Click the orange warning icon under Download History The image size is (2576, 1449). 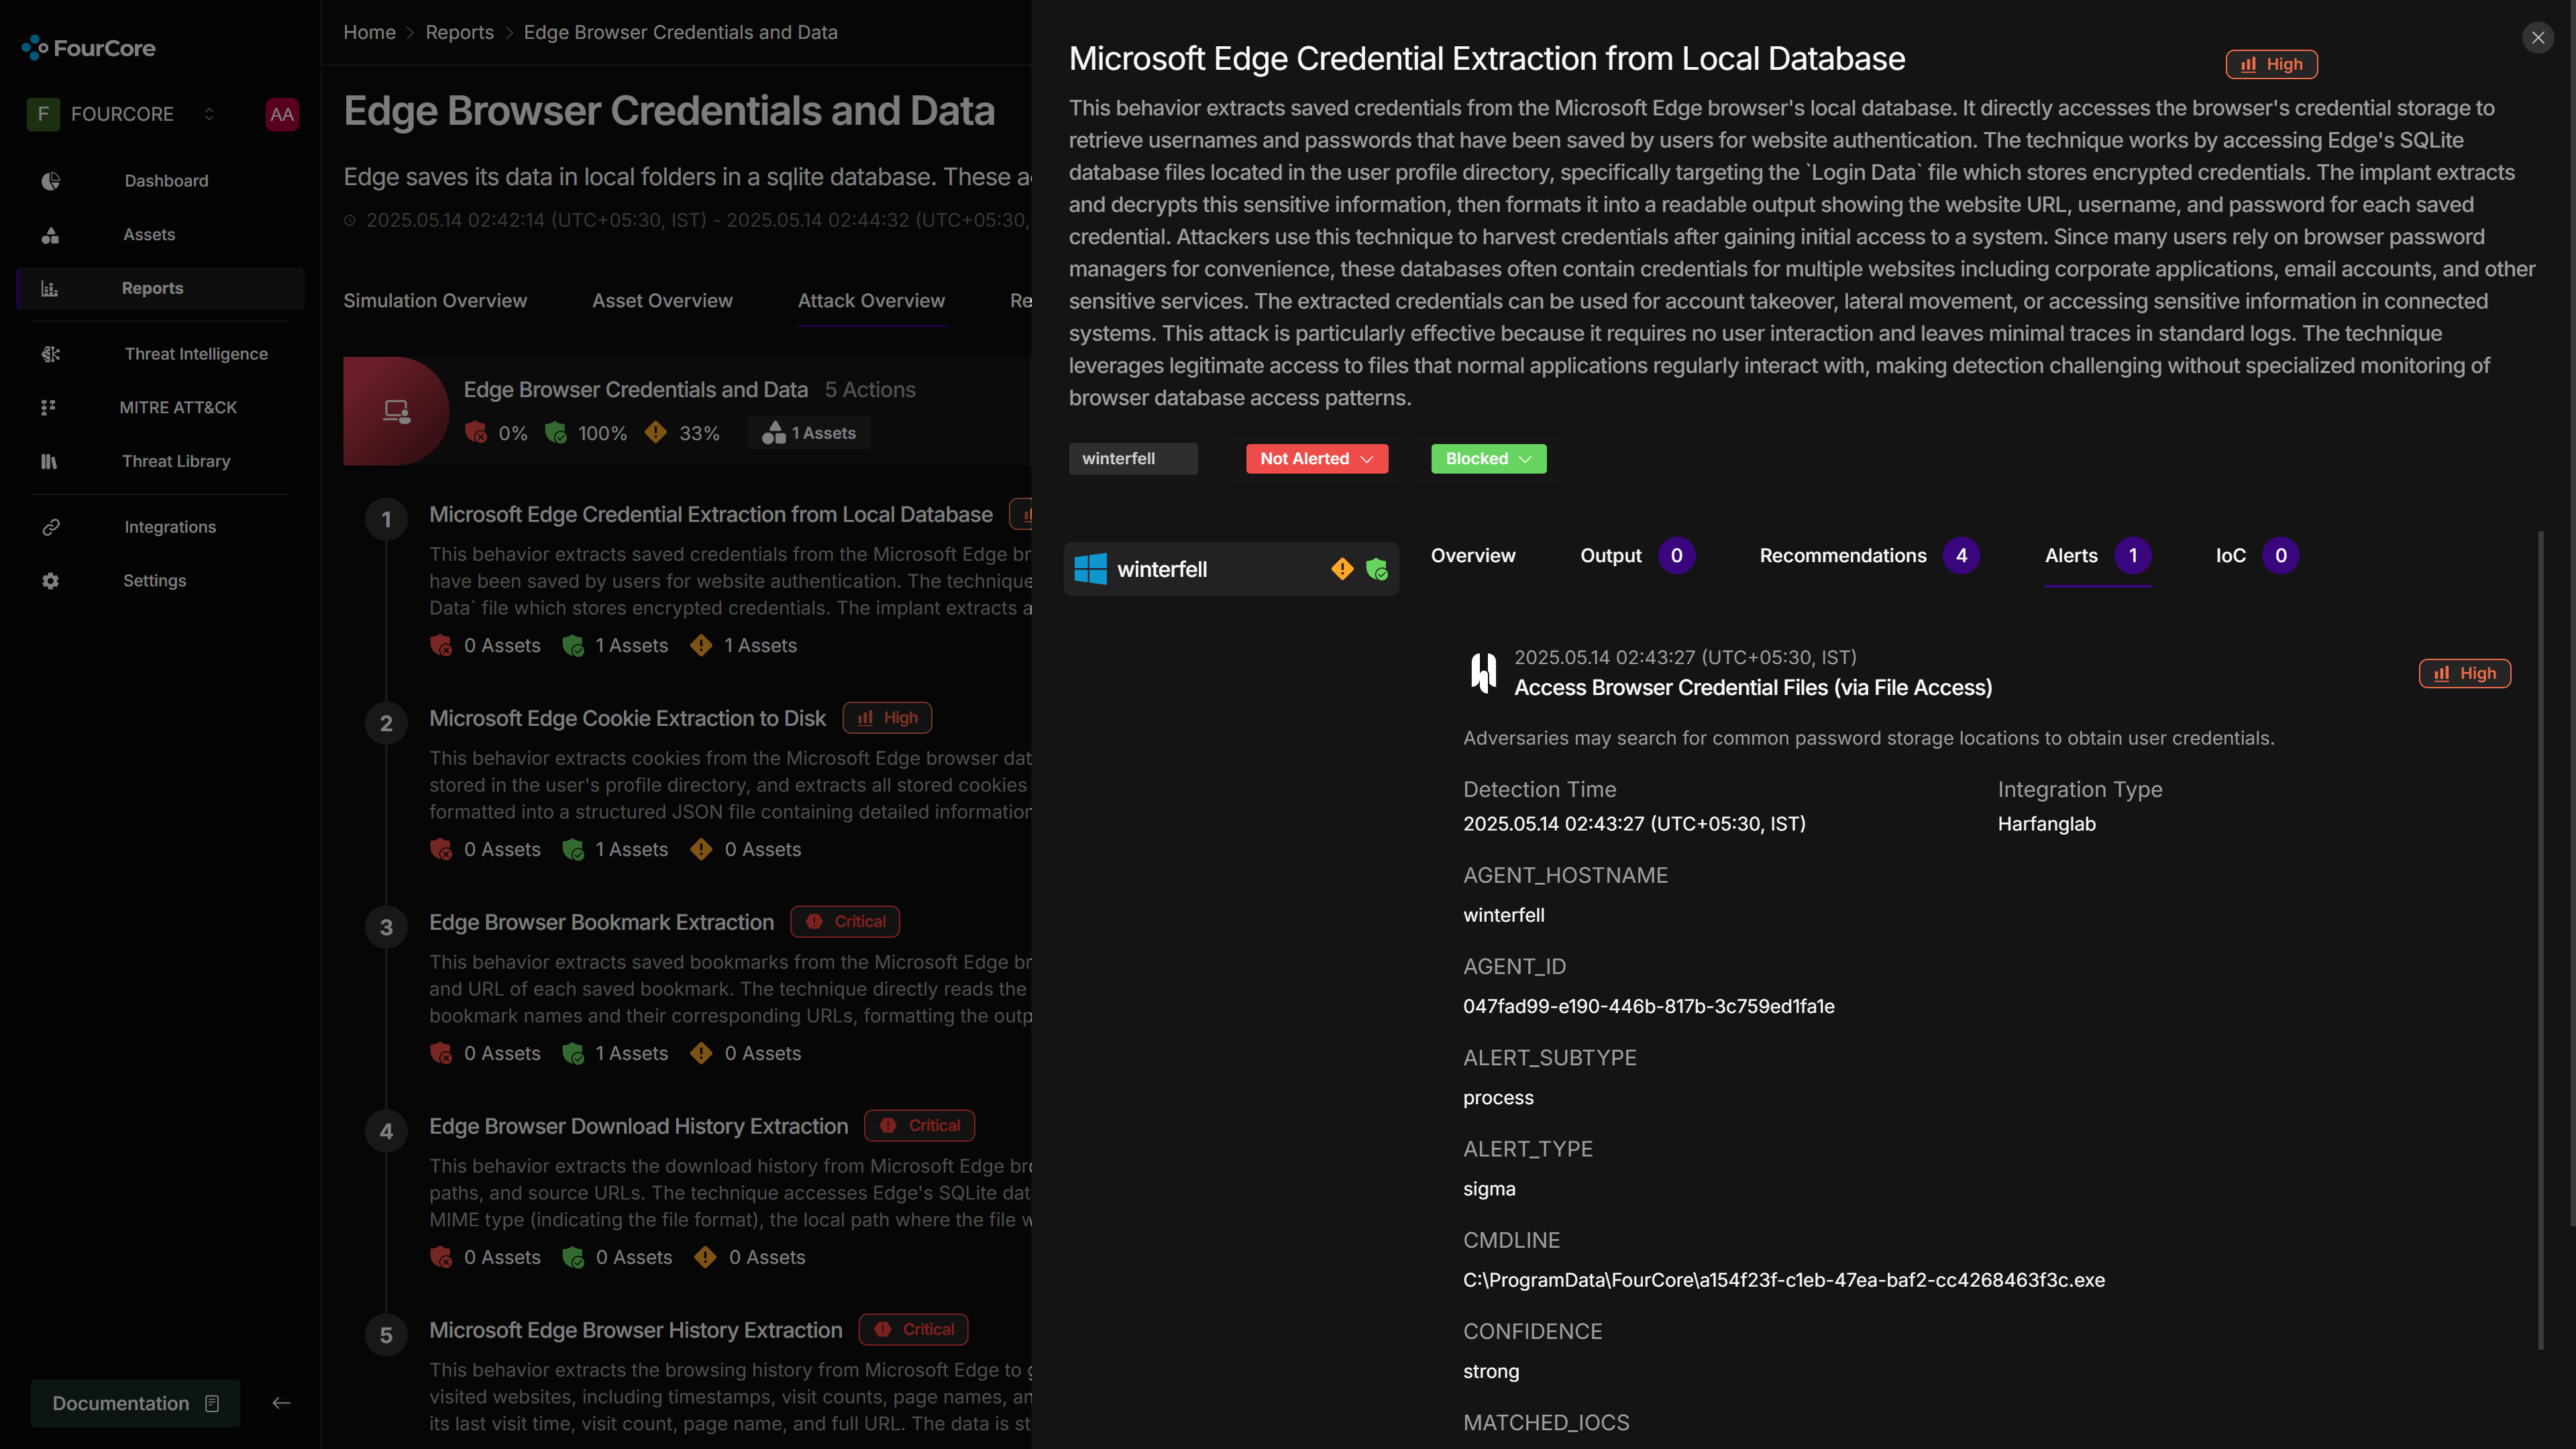(705, 1258)
